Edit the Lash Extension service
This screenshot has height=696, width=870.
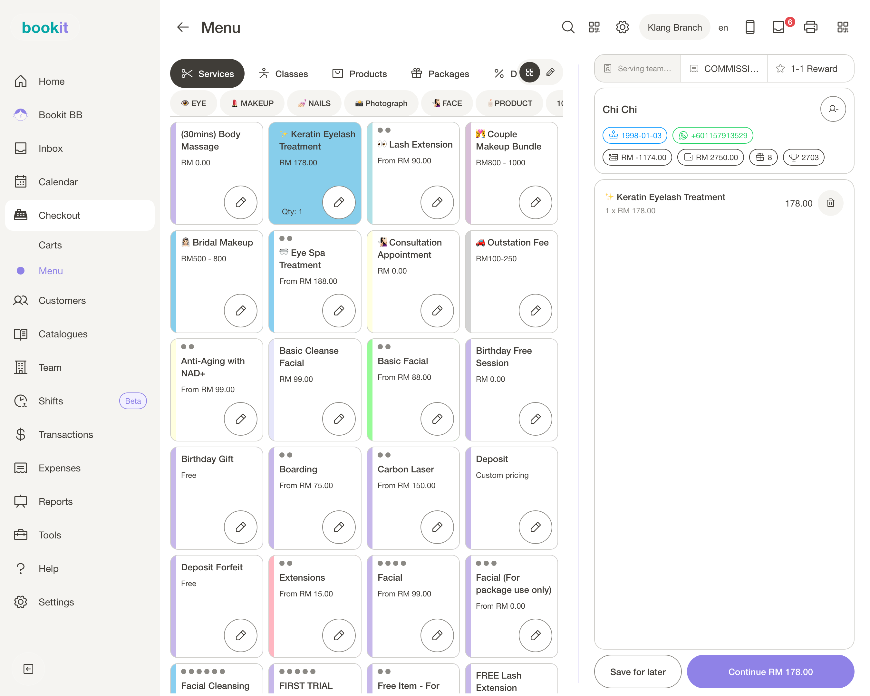tap(437, 202)
